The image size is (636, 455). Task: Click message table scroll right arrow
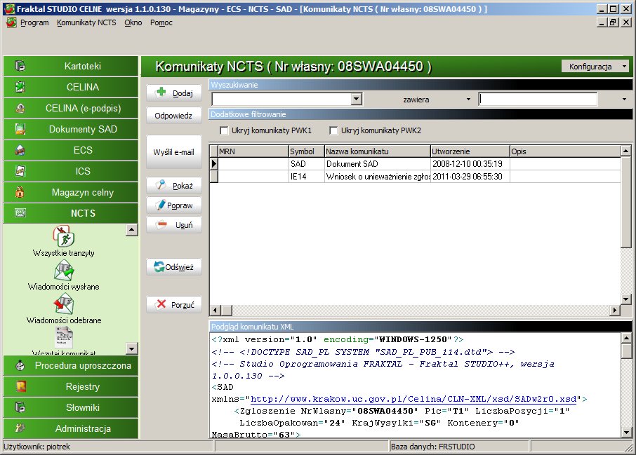615,310
